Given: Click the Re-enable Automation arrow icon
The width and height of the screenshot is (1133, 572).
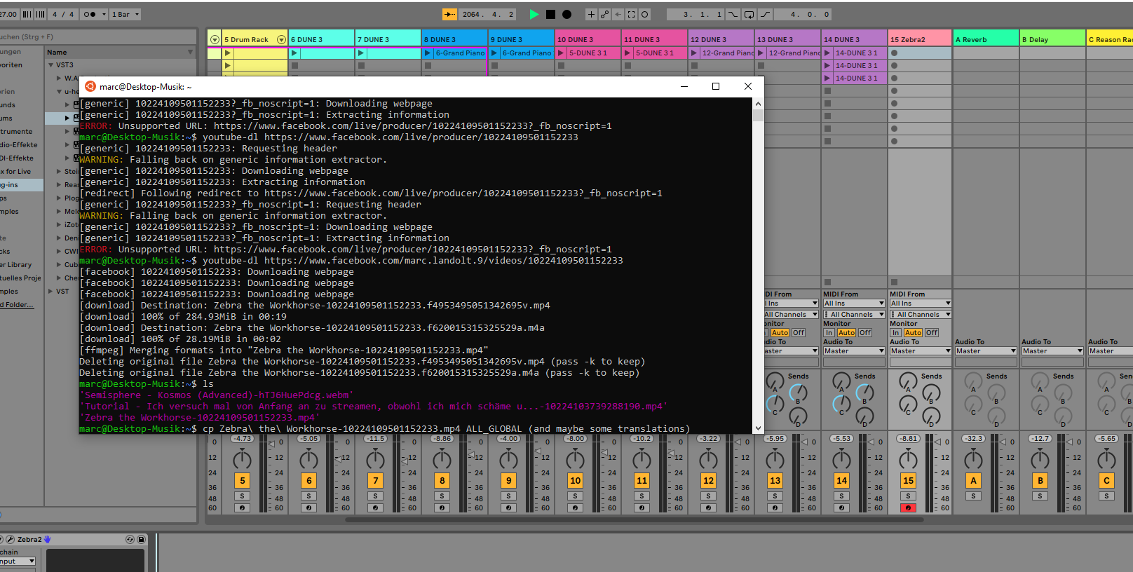Looking at the screenshot, I should click(x=618, y=14).
